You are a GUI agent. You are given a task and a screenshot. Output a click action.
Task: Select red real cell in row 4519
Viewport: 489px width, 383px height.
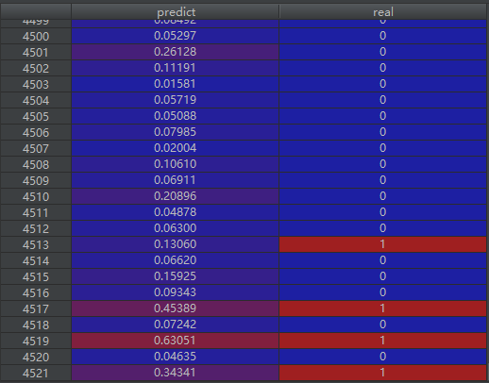tap(382, 341)
